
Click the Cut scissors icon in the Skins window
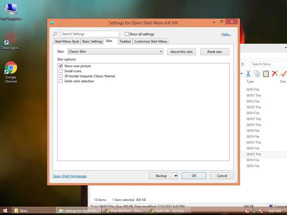pyautogui.click(x=248, y=74)
